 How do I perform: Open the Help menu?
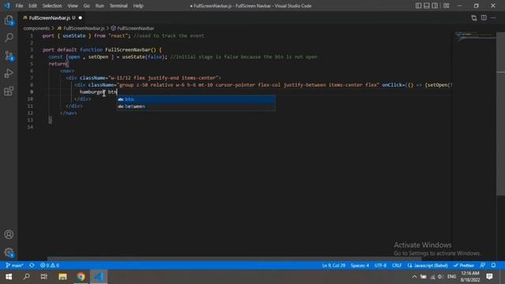coord(138,6)
